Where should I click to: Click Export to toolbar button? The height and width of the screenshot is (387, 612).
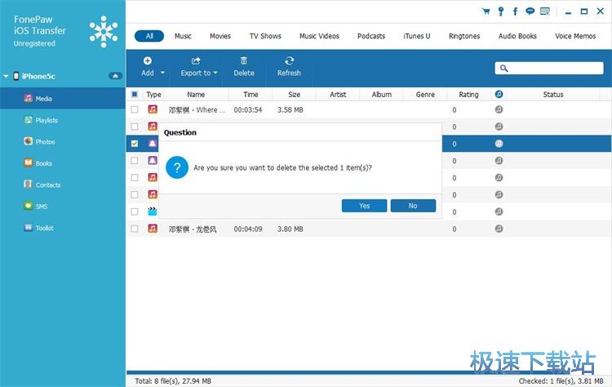(199, 67)
